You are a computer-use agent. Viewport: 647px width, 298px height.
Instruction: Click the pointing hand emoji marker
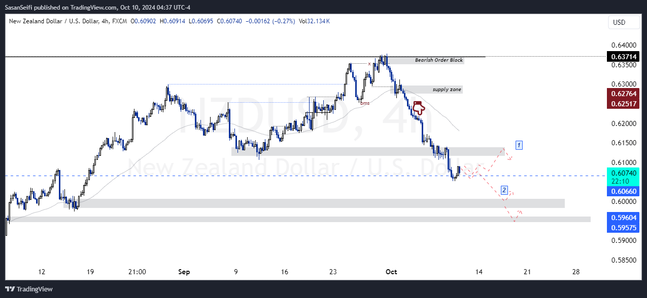point(418,107)
